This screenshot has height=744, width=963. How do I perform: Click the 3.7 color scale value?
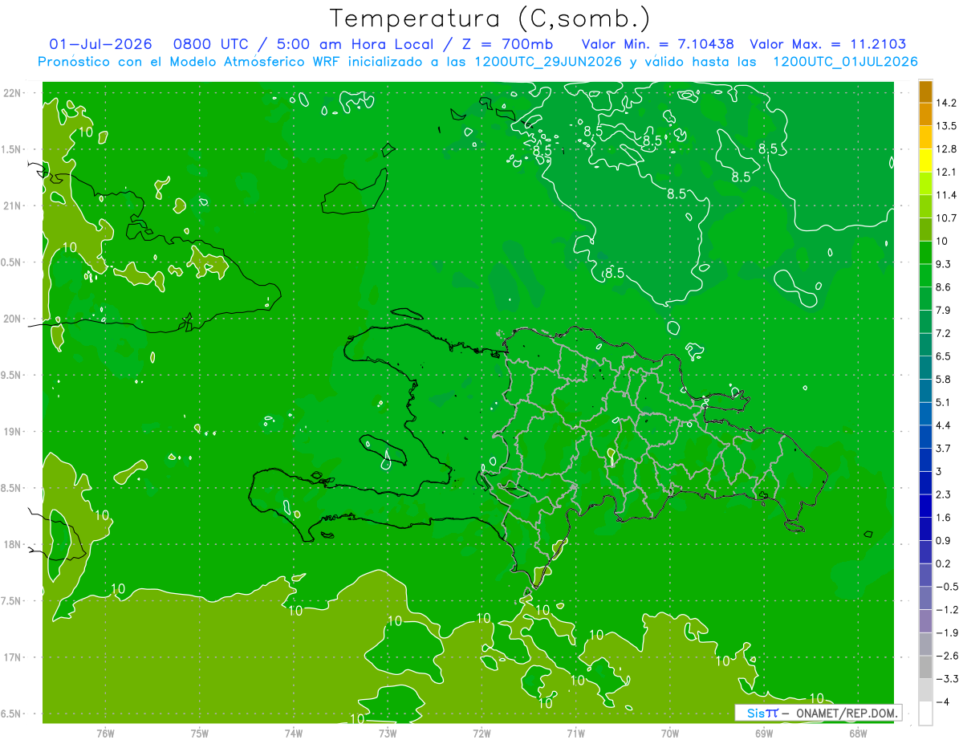(x=944, y=448)
